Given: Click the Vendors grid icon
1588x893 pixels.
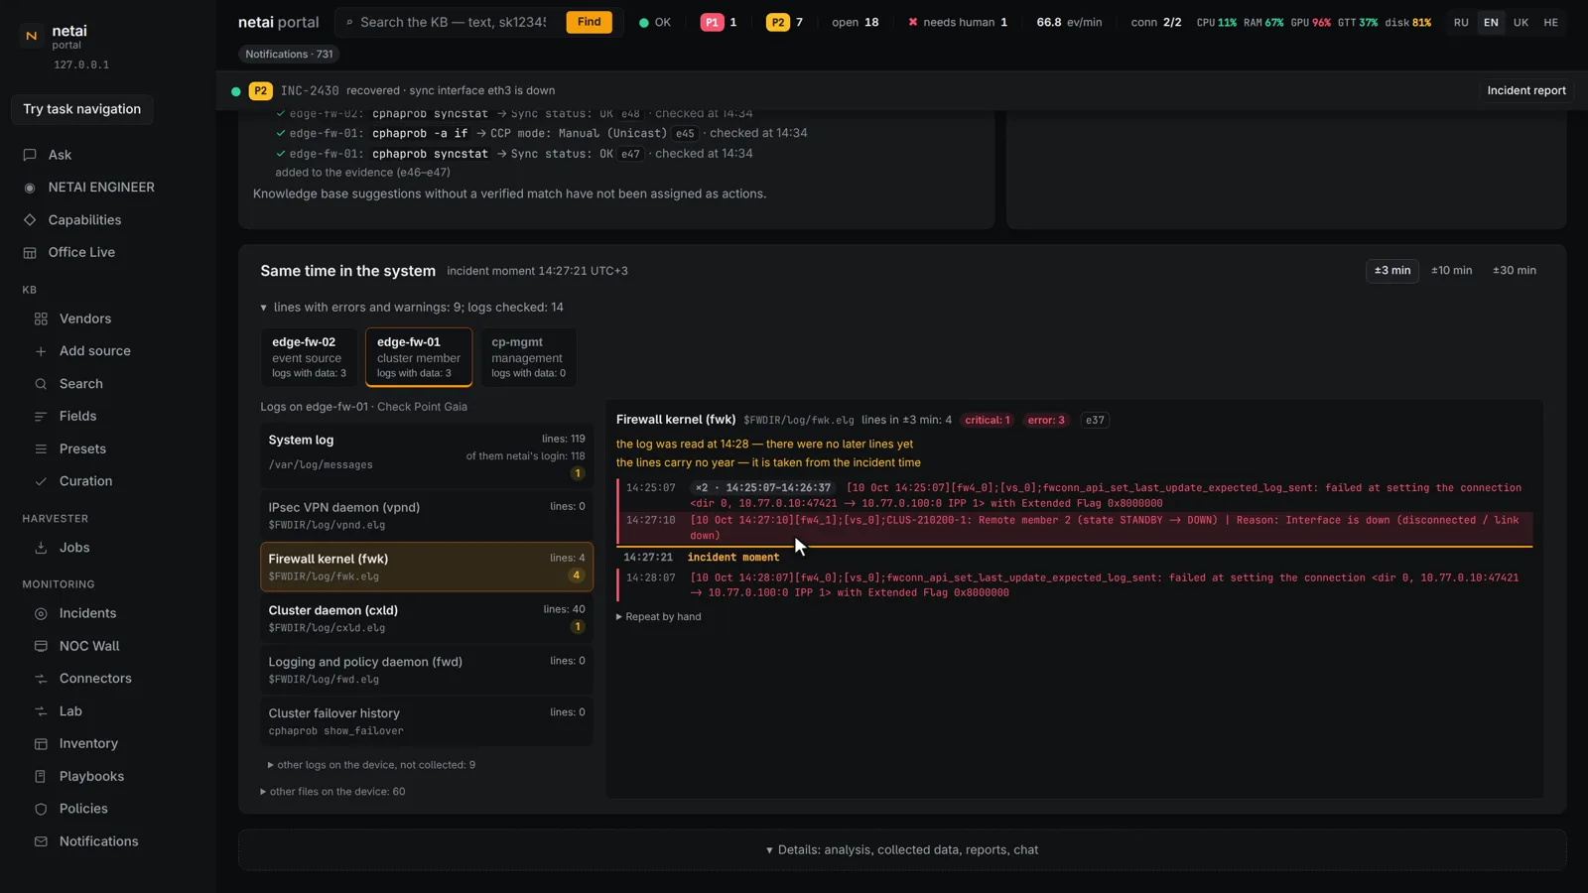Looking at the screenshot, I should 41,319.
